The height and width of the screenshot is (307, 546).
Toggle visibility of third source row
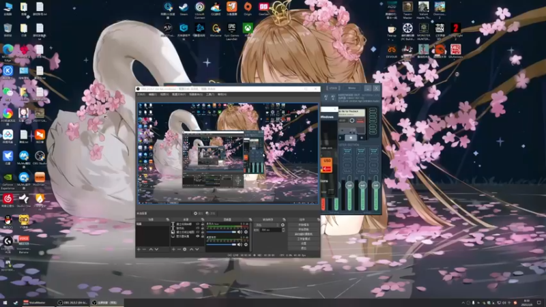[x=197, y=232]
